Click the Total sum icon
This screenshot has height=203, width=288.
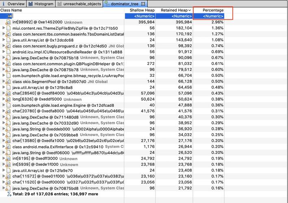pos(9,194)
